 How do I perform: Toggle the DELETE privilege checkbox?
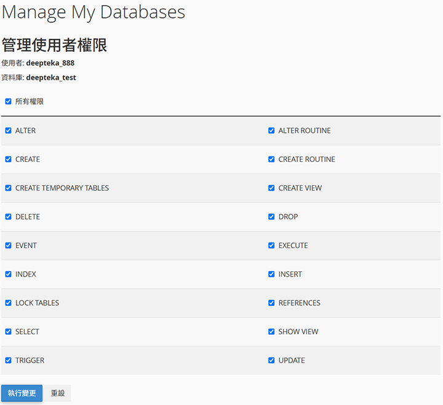9,217
